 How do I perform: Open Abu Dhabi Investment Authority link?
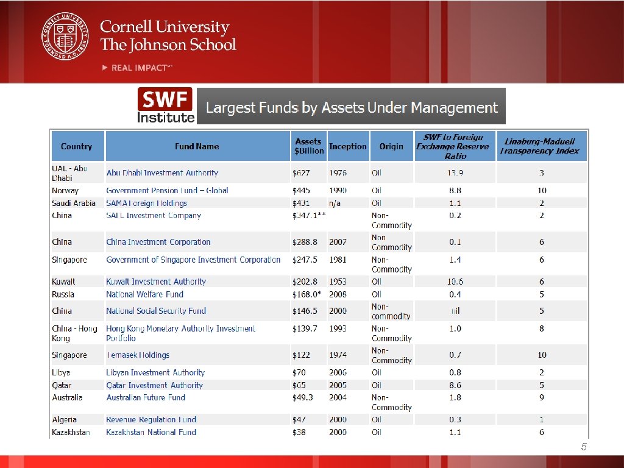pyautogui.click(x=162, y=172)
